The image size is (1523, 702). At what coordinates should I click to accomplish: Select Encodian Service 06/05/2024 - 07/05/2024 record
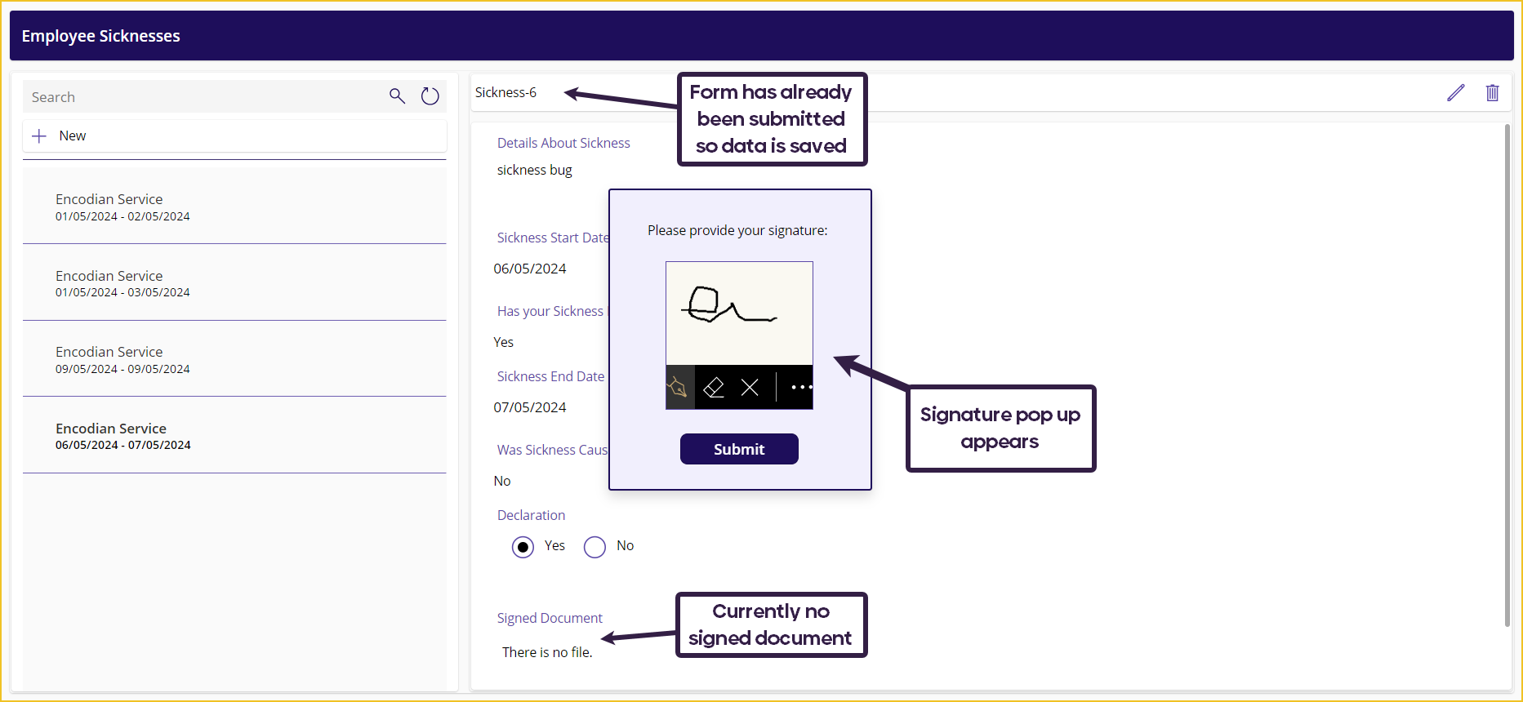(x=234, y=435)
